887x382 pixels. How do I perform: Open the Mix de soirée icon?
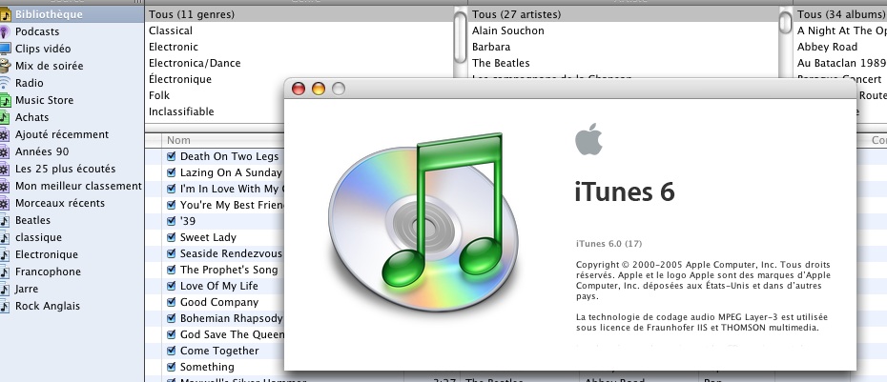click(5, 66)
